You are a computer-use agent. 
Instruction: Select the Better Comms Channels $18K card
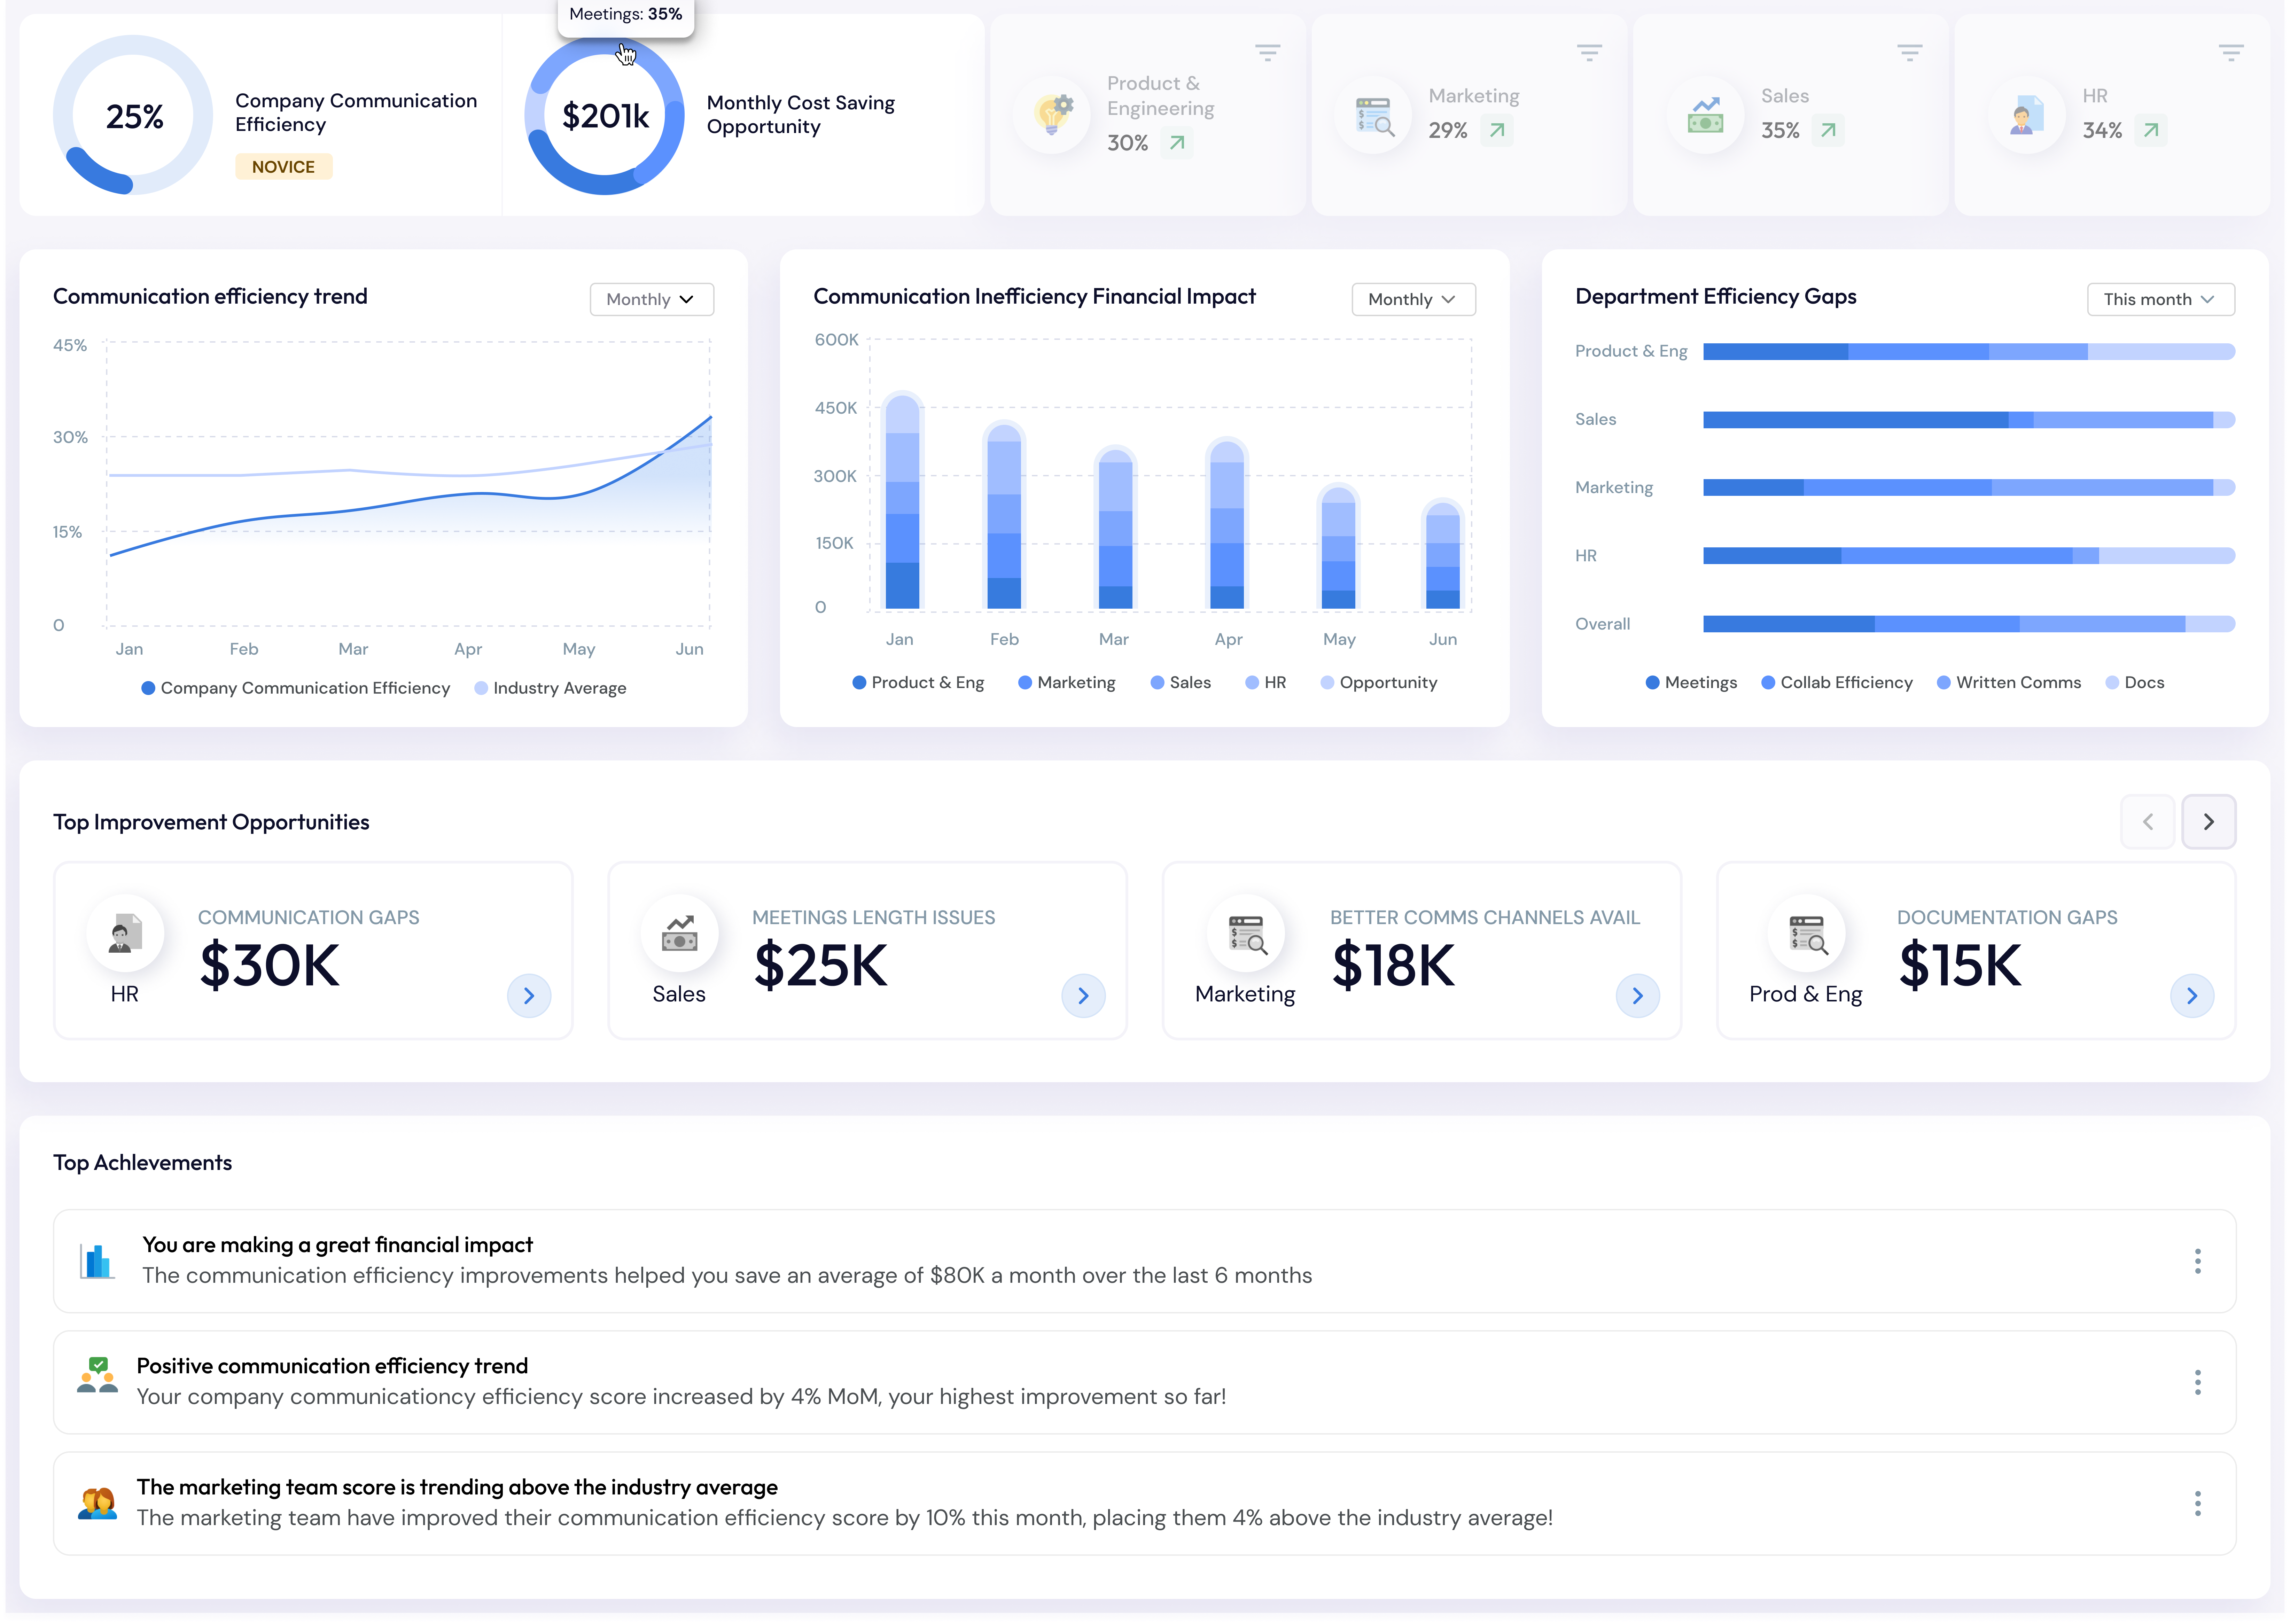coord(1420,950)
